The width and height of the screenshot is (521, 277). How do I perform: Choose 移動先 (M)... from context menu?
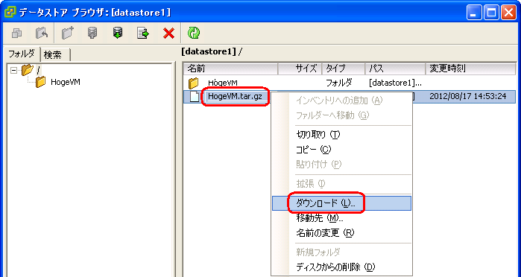pos(341,218)
